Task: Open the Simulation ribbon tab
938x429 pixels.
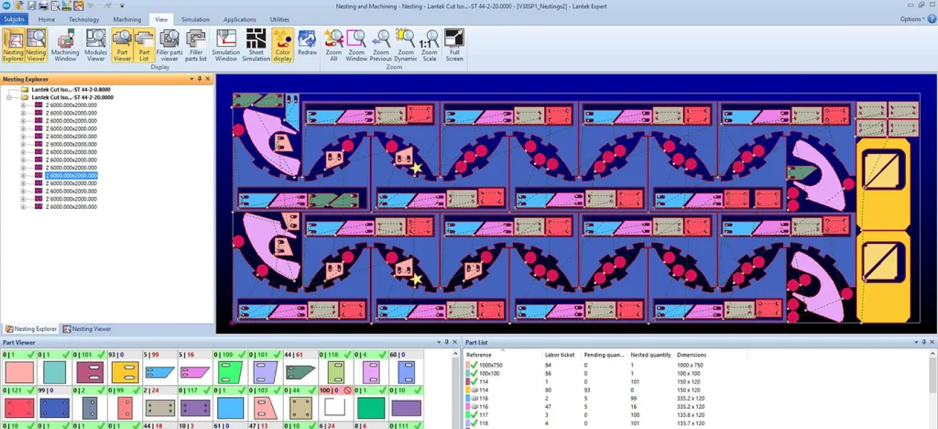Action: tap(194, 18)
